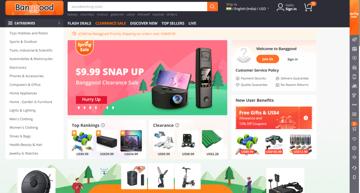Select the third carousel indicator dot

tap(90, 107)
